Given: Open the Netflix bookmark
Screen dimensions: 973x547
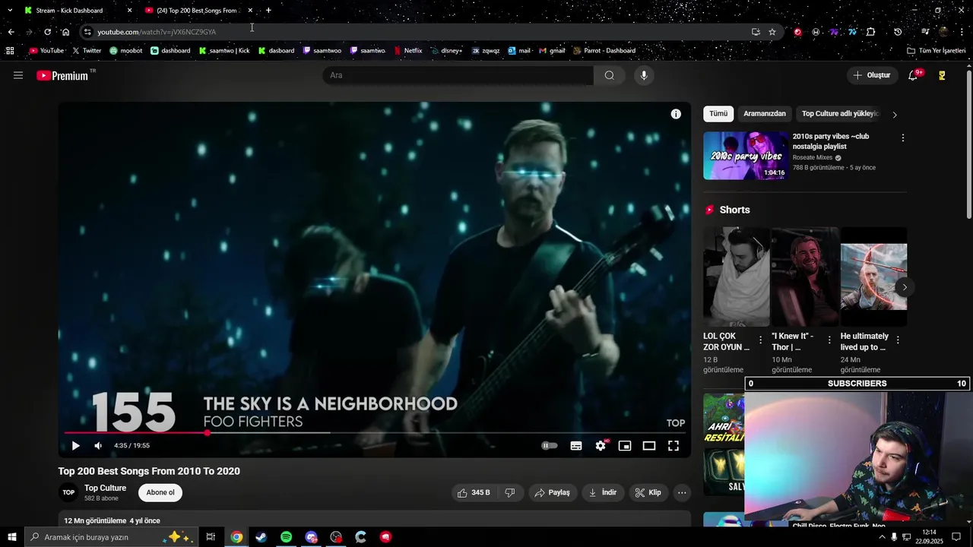Looking at the screenshot, I should click(408, 51).
